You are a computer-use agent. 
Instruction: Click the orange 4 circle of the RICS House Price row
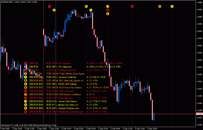[26, 88]
